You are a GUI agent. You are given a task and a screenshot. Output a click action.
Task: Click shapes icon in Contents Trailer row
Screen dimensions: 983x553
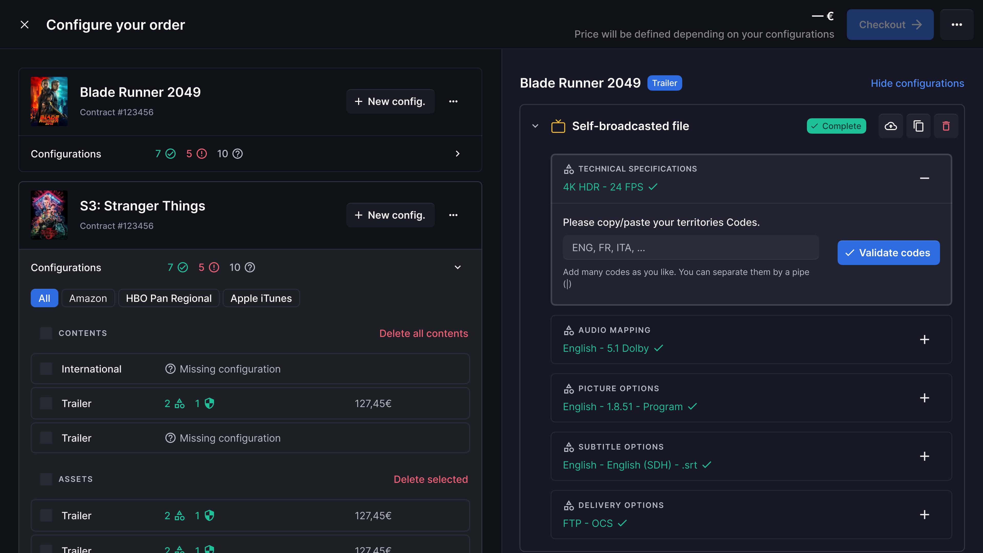pos(179,403)
